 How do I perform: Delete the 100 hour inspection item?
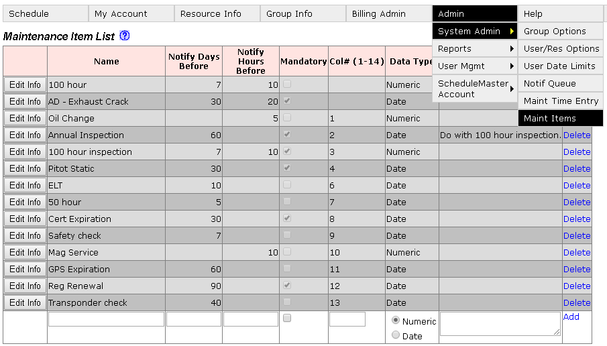[577, 152]
